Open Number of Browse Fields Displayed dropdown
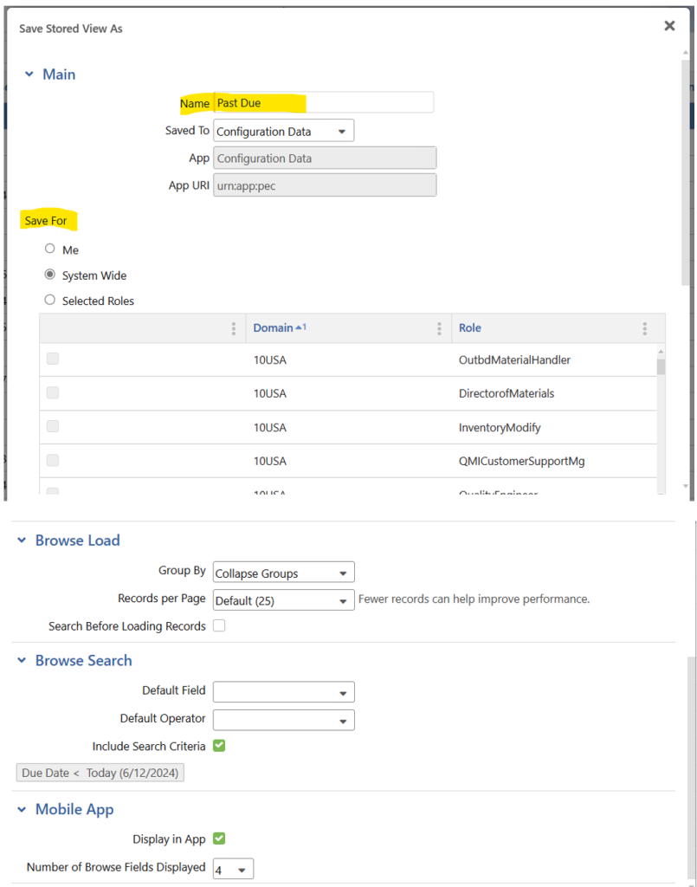697x887 pixels. pyautogui.click(x=233, y=869)
